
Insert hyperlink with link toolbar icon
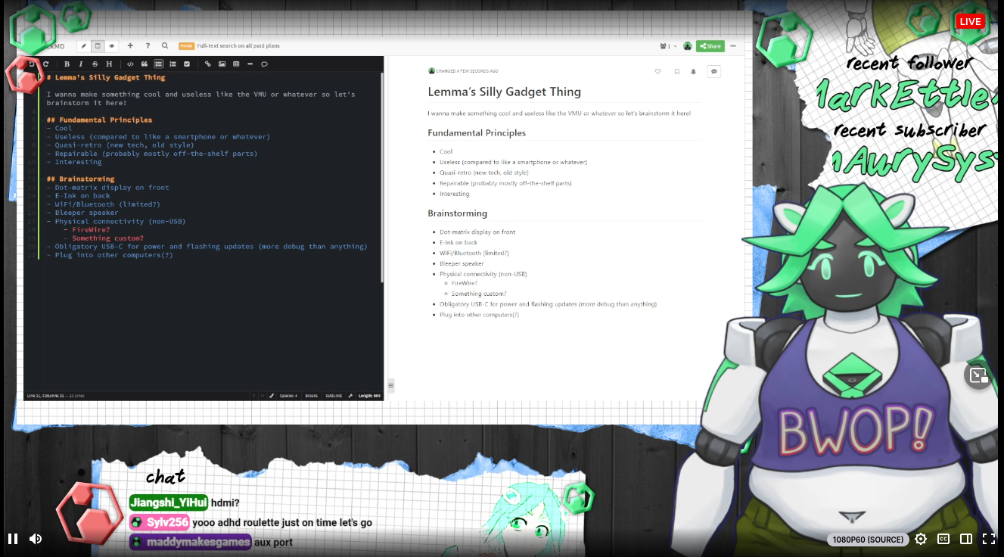pyautogui.click(x=208, y=64)
